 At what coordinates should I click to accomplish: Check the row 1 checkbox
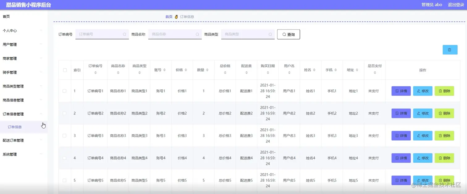click(x=65, y=91)
